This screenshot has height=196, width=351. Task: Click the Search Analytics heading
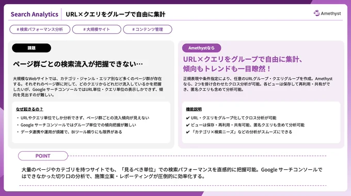coord(35,14)
